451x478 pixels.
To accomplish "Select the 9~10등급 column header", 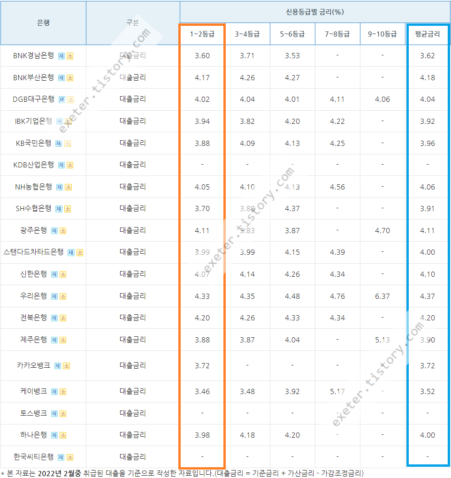I will (x=382, y=34).
